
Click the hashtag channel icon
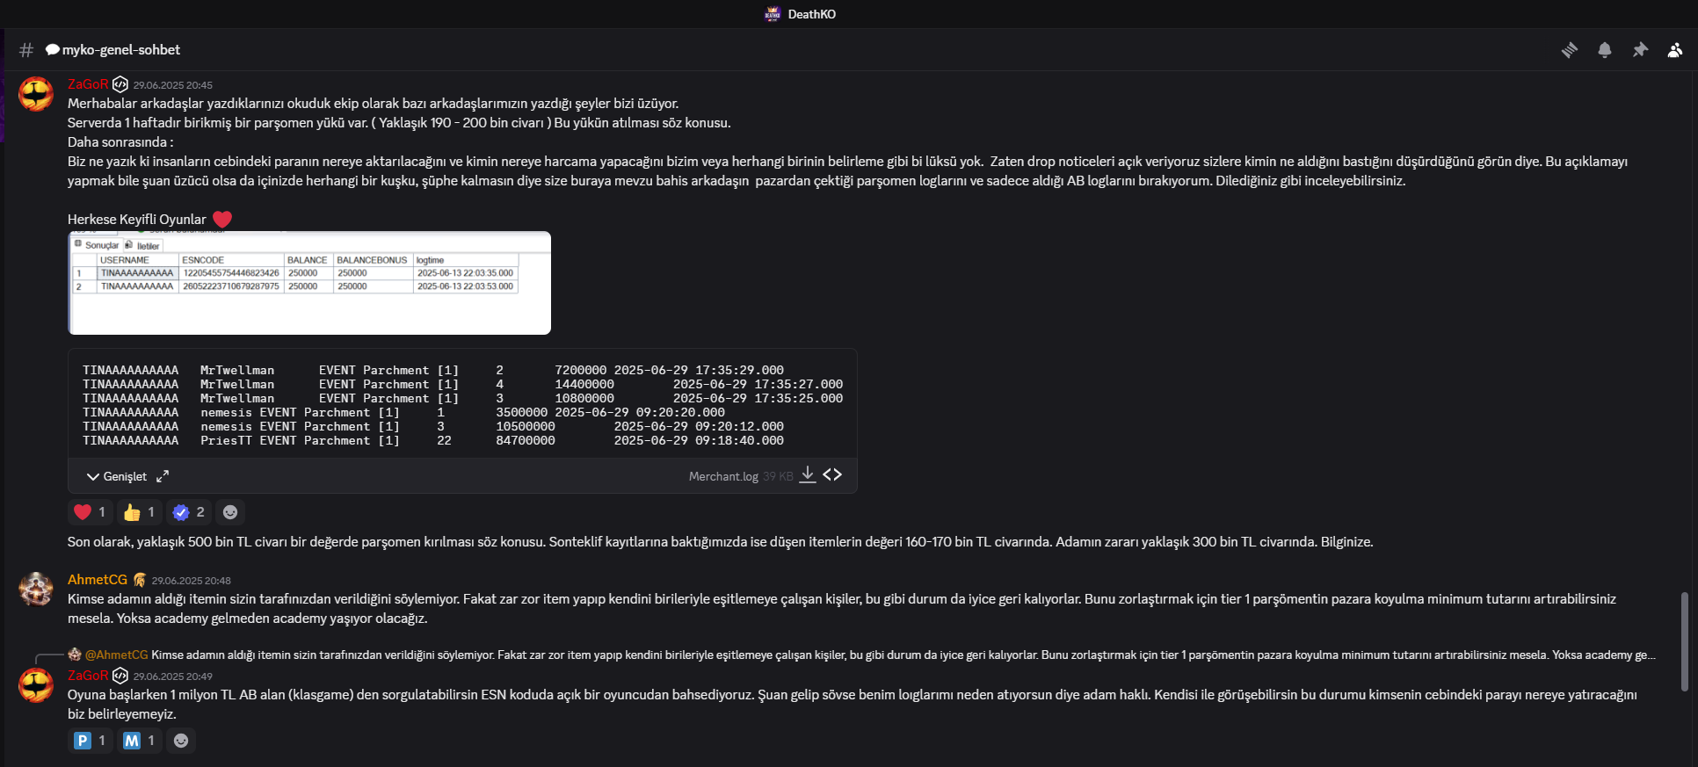[x=26, y=50]
